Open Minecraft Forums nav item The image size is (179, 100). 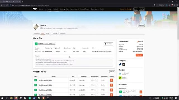click(x=85, y=9)
